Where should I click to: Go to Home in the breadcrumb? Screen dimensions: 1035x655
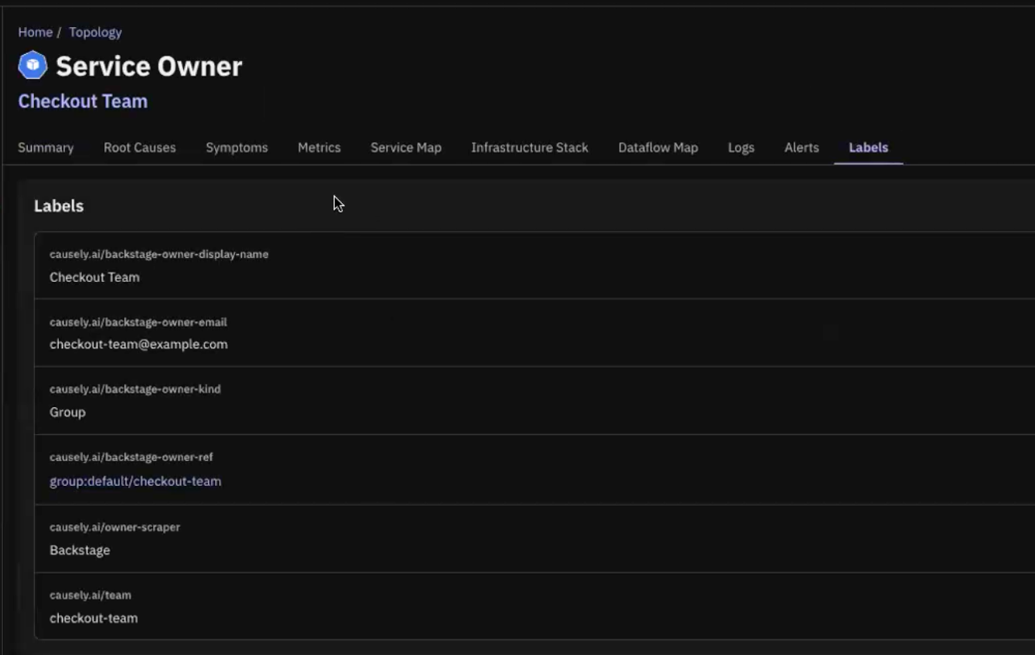[35, 32]
